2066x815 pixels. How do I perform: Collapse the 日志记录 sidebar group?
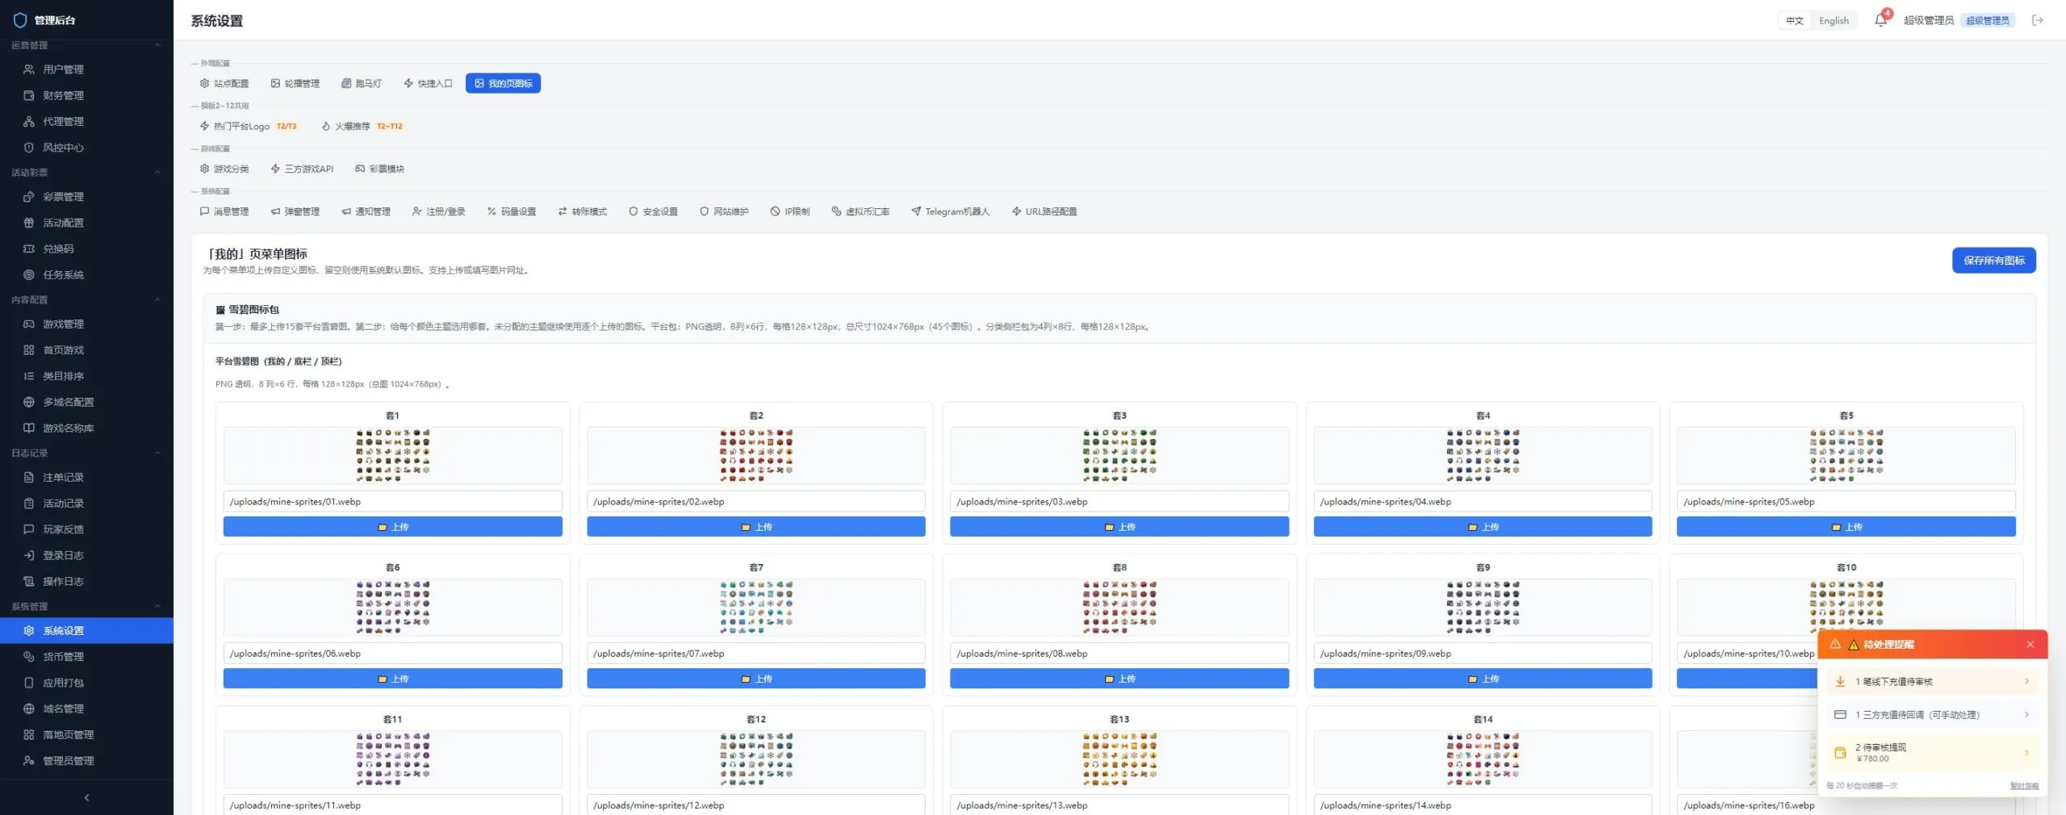point(86,453)
